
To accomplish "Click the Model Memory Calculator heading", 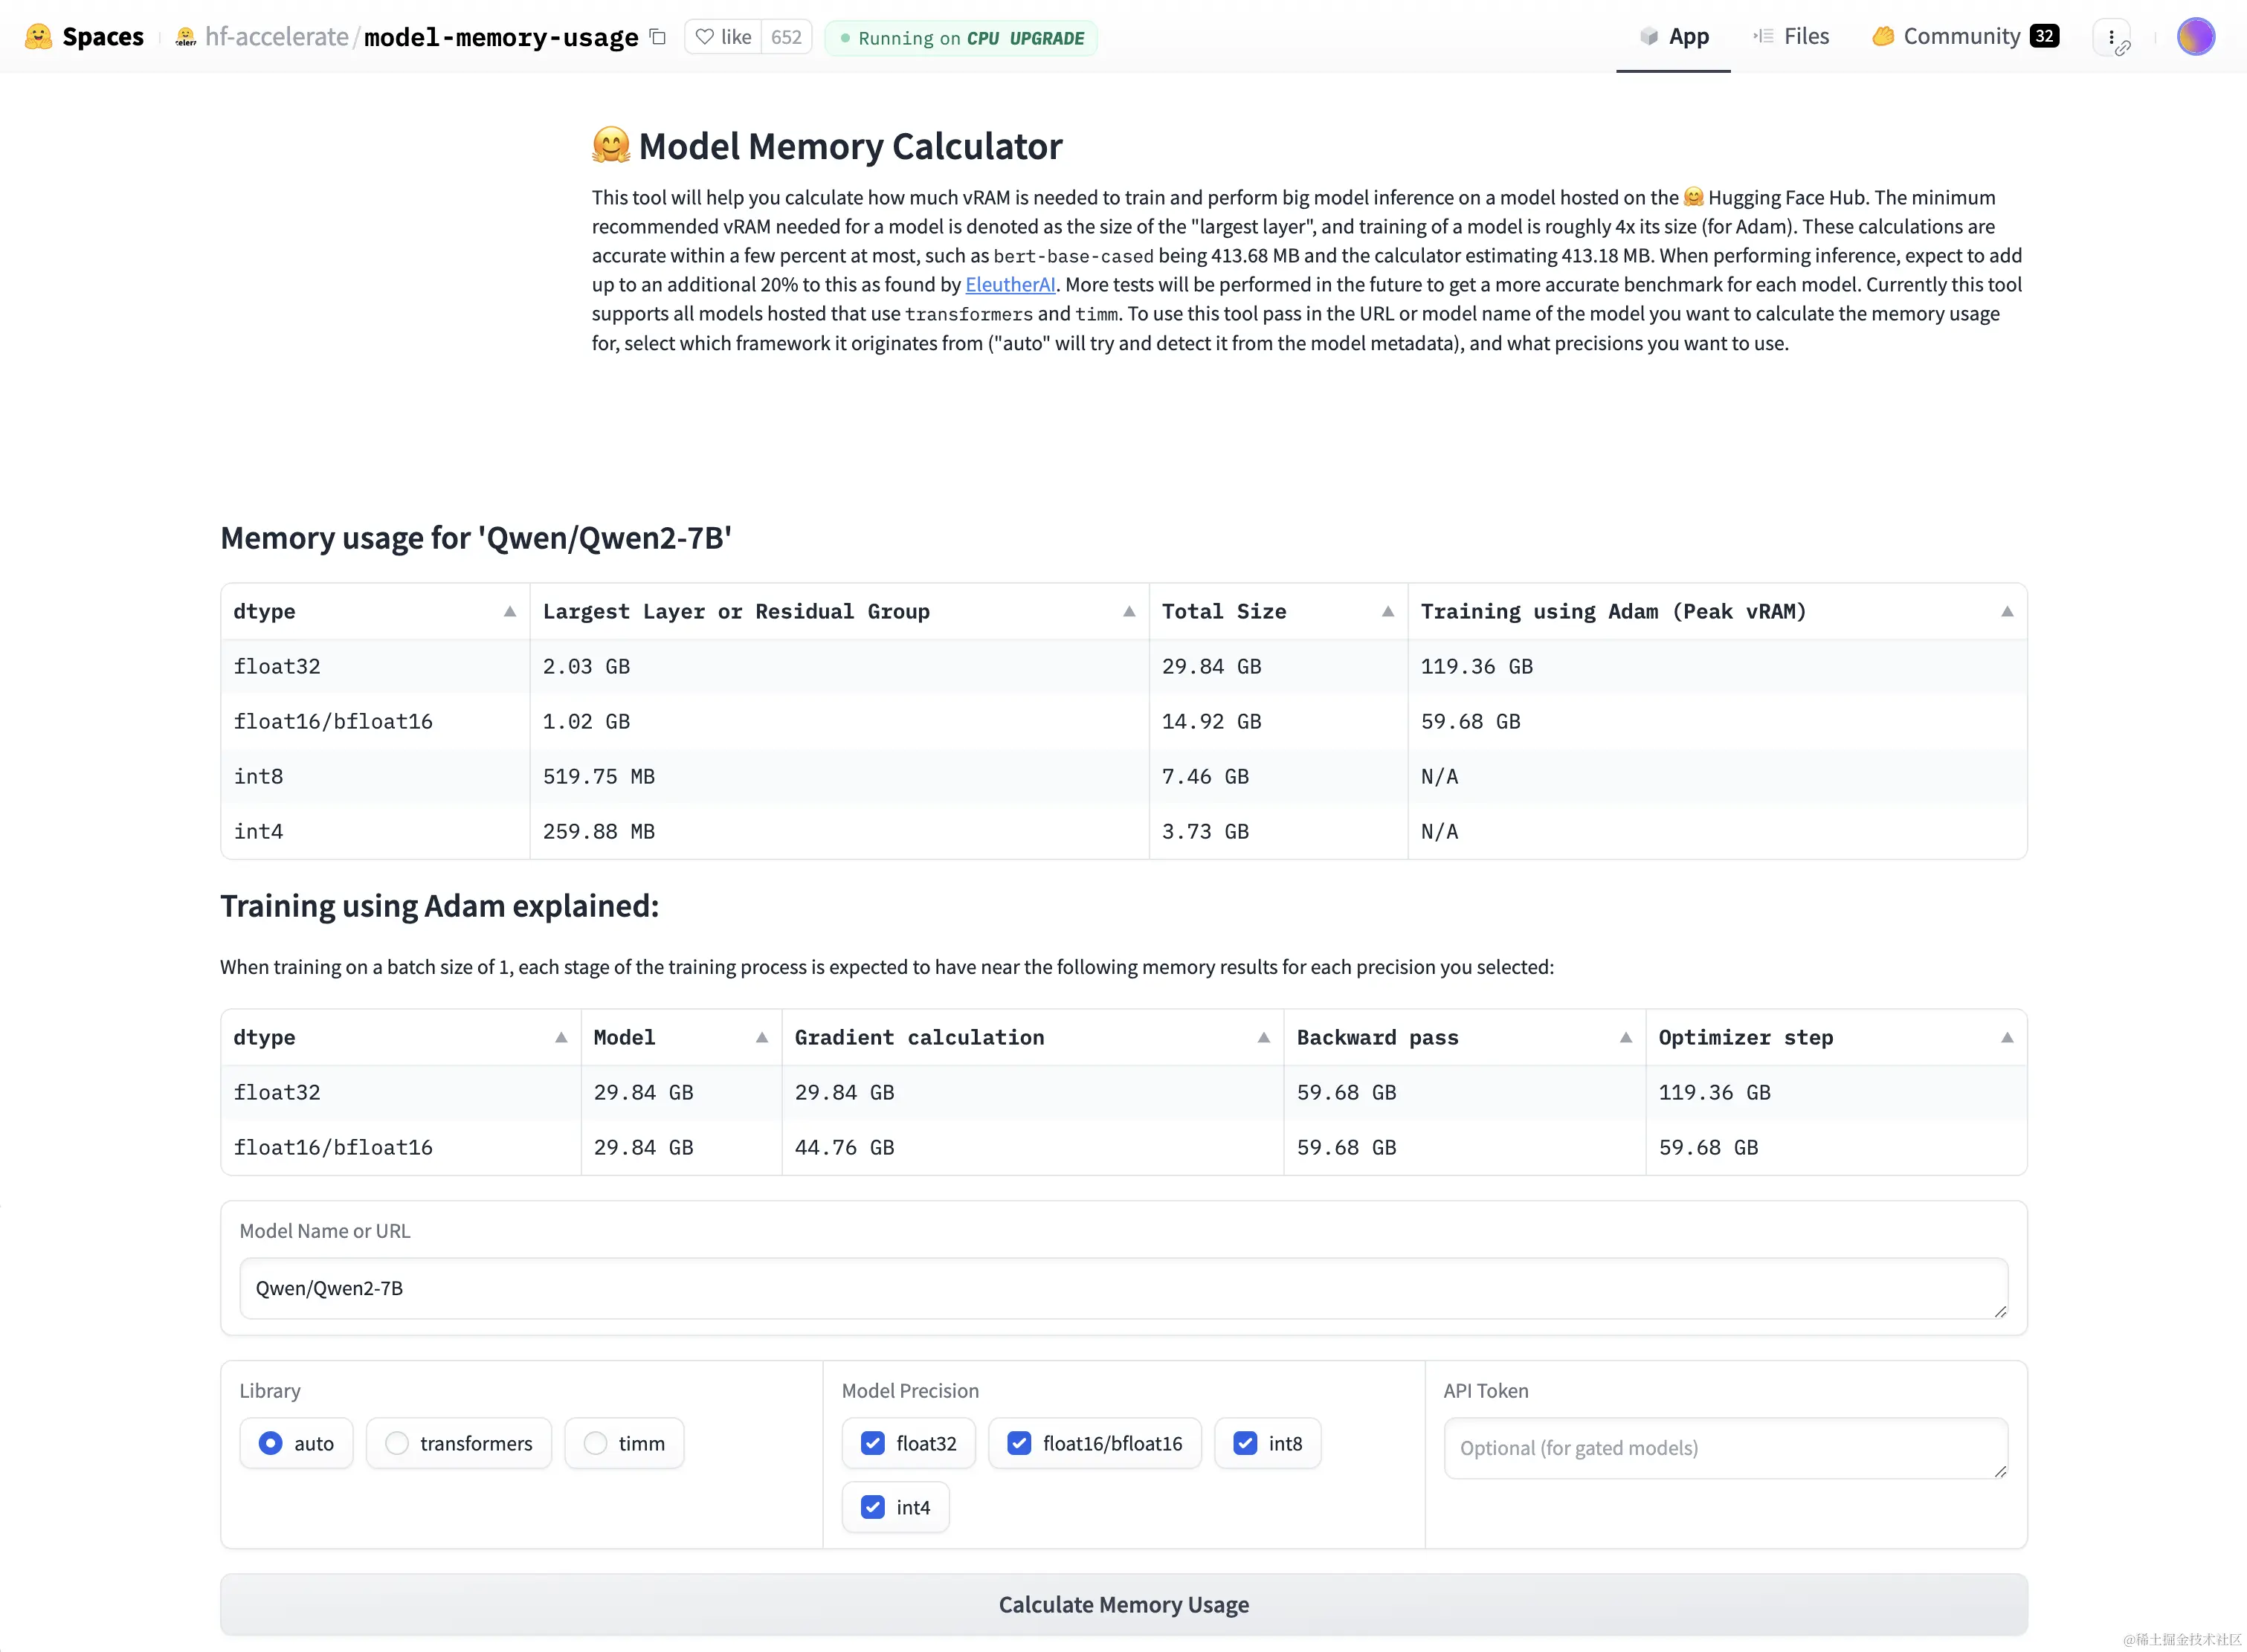I will [850, 146].
